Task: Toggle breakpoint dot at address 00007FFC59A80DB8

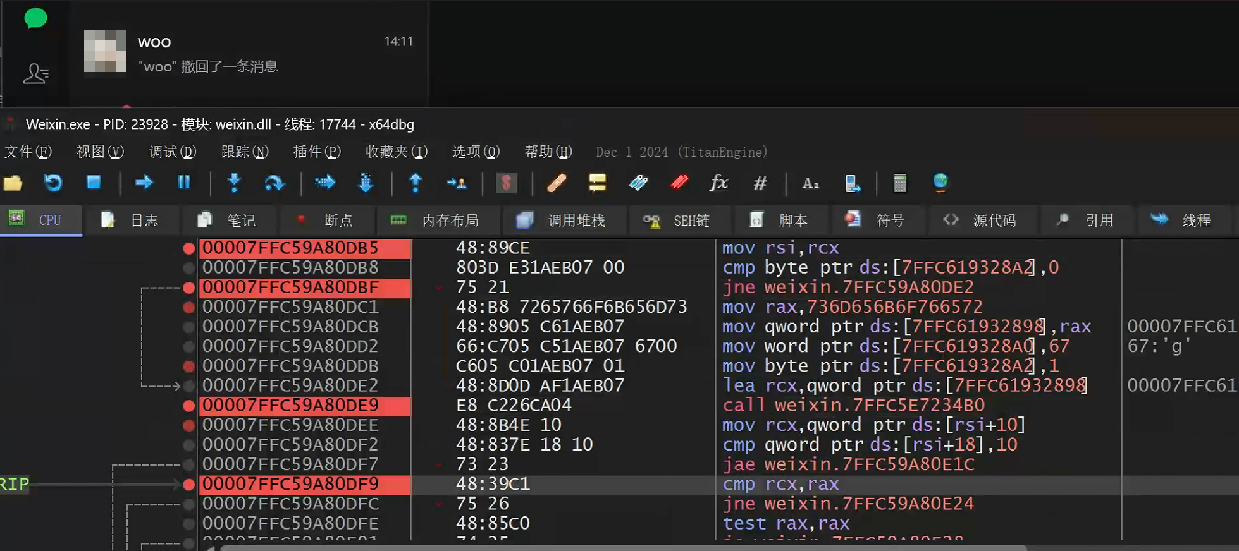Action: pyautogui.click(x=188, y=268)
